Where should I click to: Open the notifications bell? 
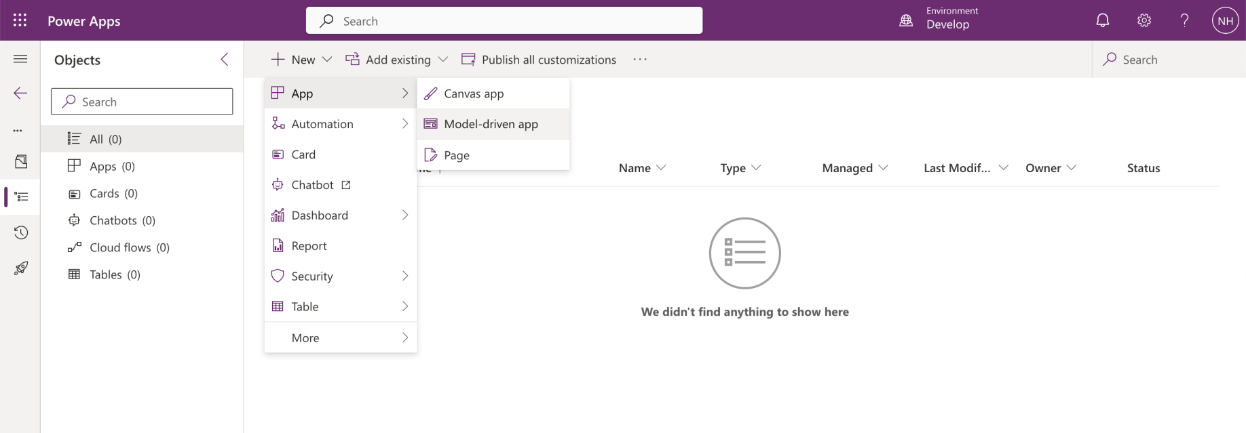pos(1103,20)
